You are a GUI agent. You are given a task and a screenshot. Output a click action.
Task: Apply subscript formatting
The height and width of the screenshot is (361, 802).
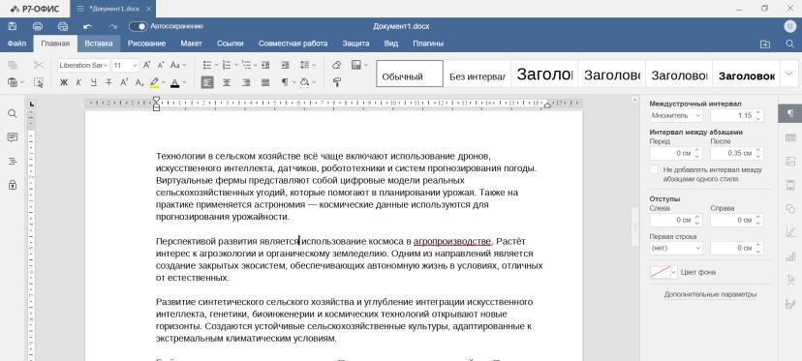tap(139, 82)
